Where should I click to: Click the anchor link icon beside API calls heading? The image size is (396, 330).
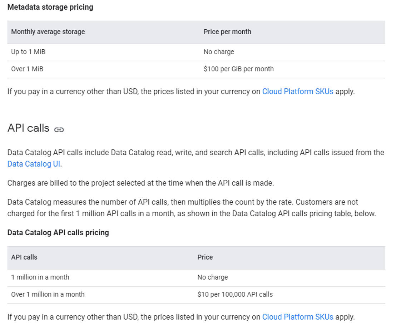(x=59, y=129)
